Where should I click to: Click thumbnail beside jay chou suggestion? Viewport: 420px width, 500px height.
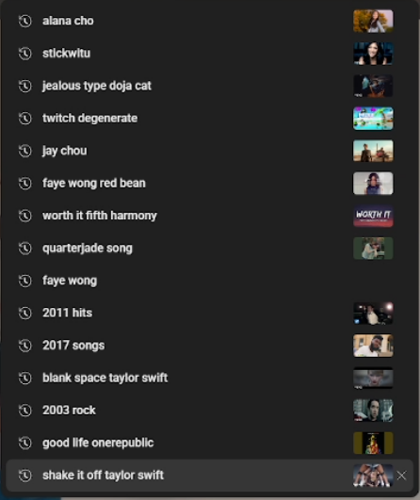[373, 151]
